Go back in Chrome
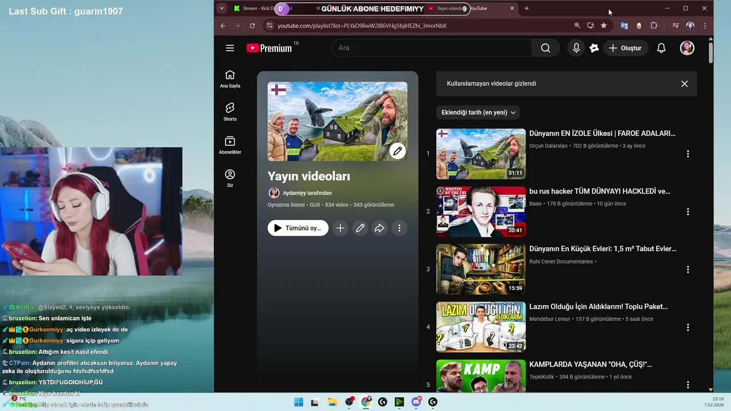The image size is (731, 411). (223, 26)
